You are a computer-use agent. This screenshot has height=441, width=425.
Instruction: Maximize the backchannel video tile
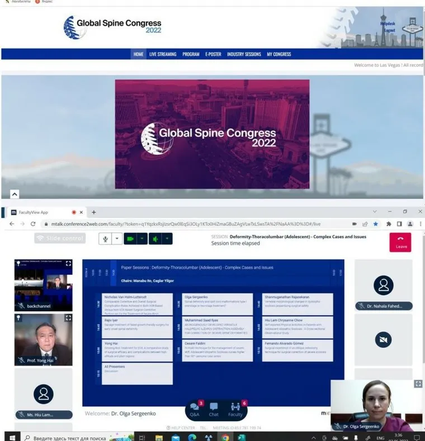[x=68, y=263]
